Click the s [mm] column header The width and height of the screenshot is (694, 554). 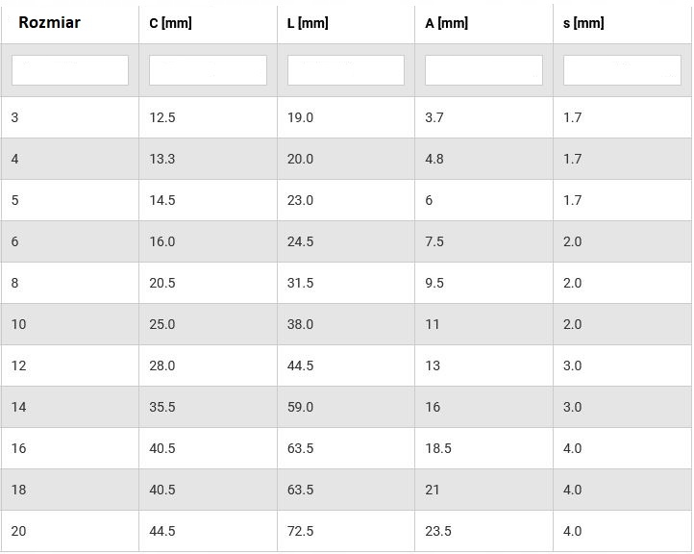583,23
